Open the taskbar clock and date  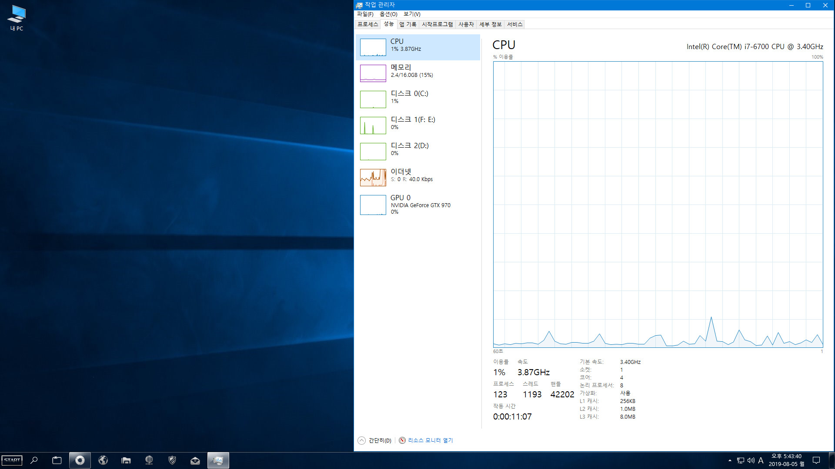pyautogui.click(x=786, y=460)
